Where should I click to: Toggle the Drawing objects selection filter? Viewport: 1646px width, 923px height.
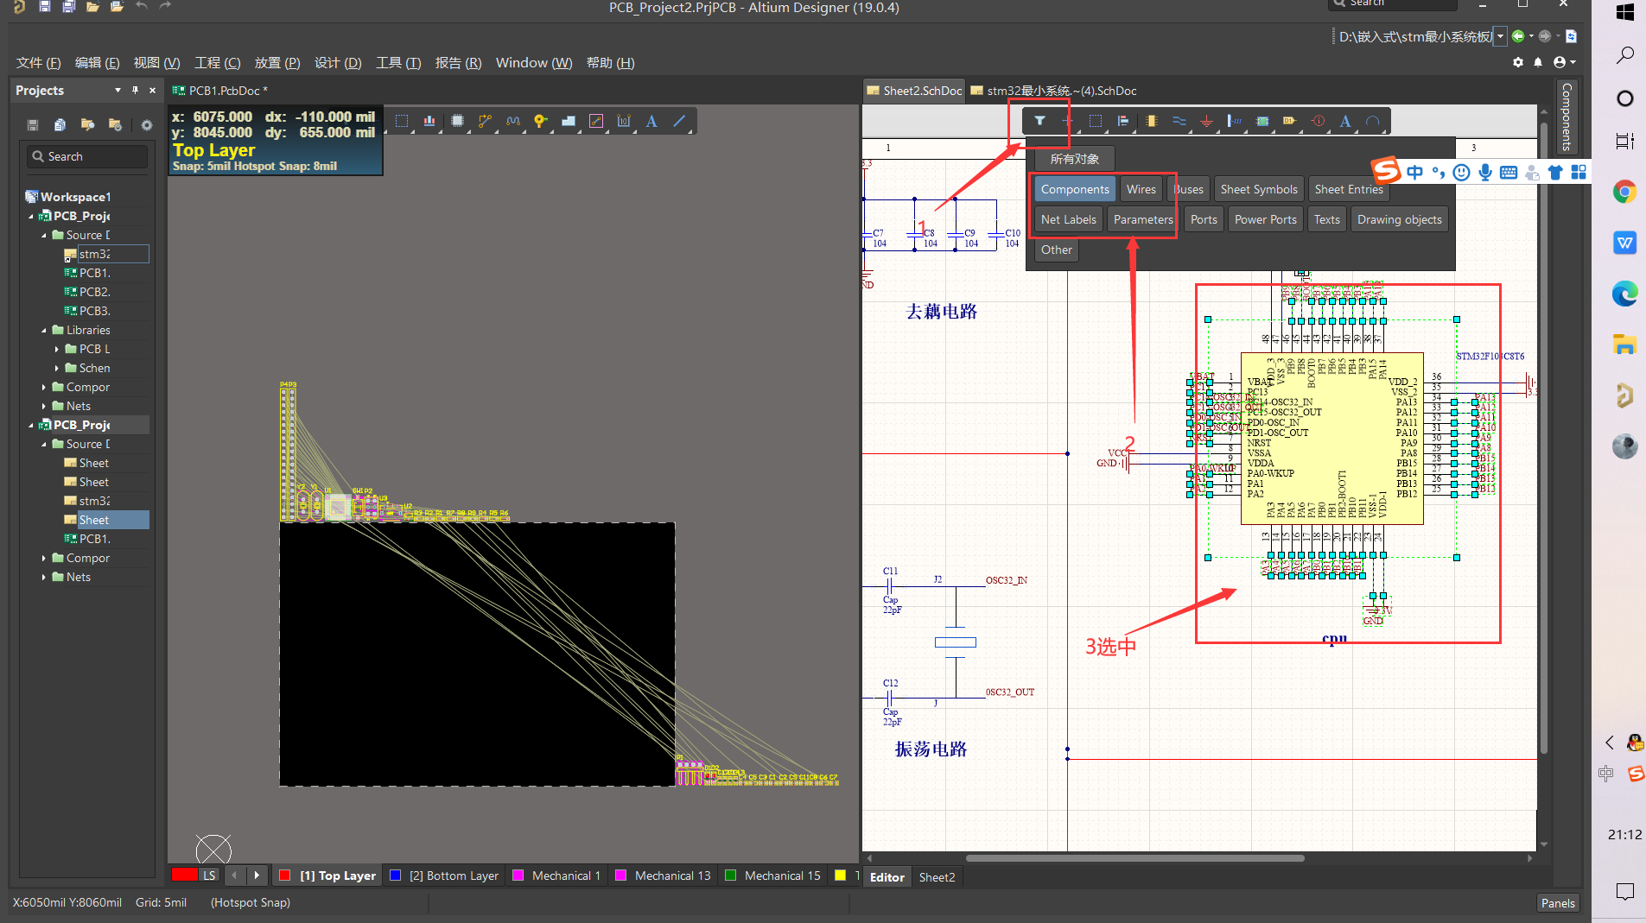[x=1399, y=219]
